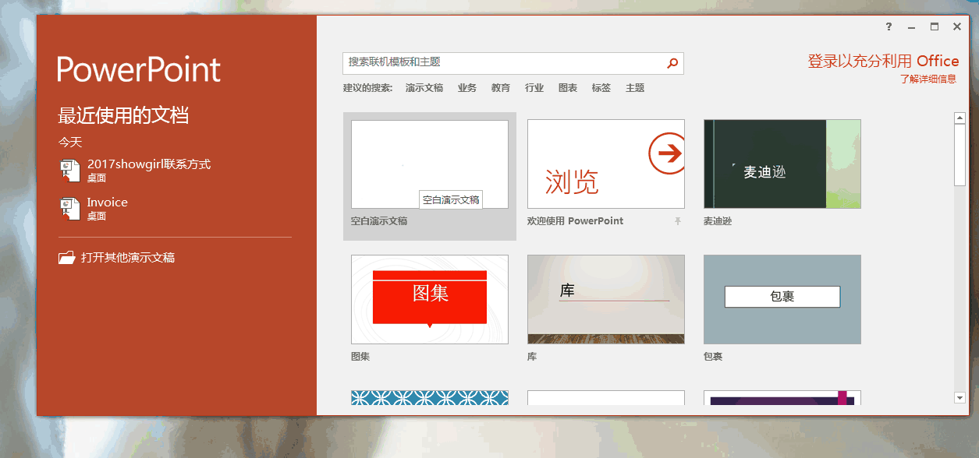Click the vertical scrollbar thumb
The image size is (979, 458).
point(959,154)
